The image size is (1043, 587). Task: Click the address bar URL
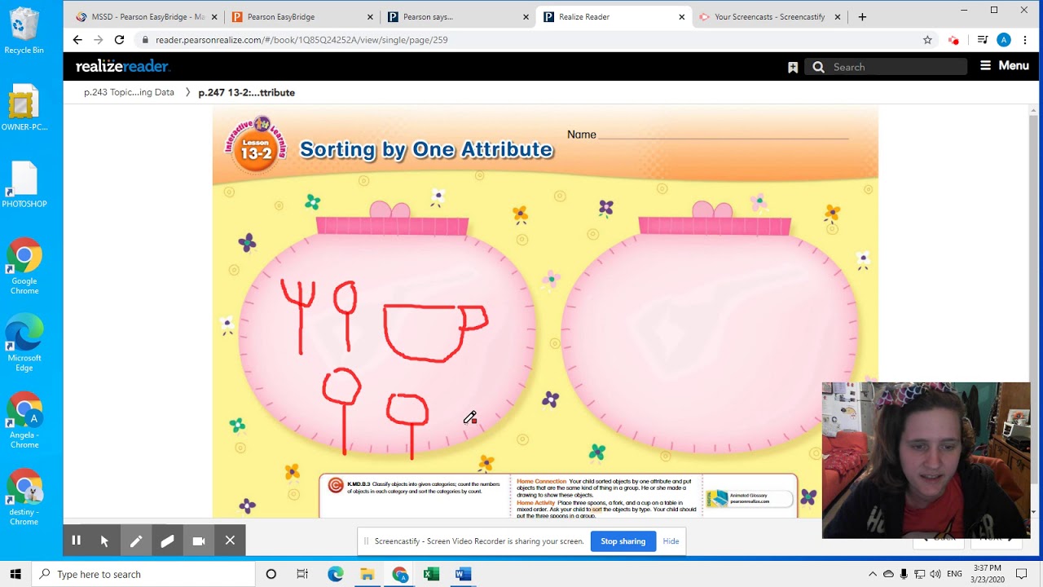point(301,40)
